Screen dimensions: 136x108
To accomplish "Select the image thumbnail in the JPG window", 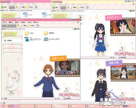I will 80,18.
